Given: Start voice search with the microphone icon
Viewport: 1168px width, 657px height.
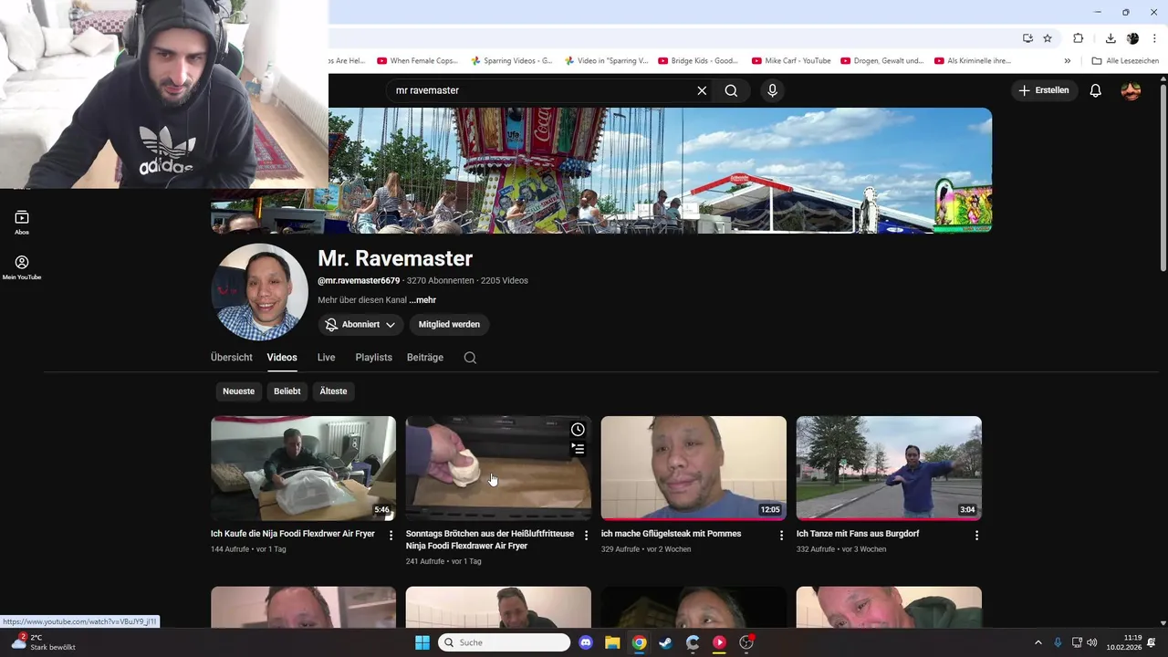Looking at the screenshot, I should [x=772, y=90].
